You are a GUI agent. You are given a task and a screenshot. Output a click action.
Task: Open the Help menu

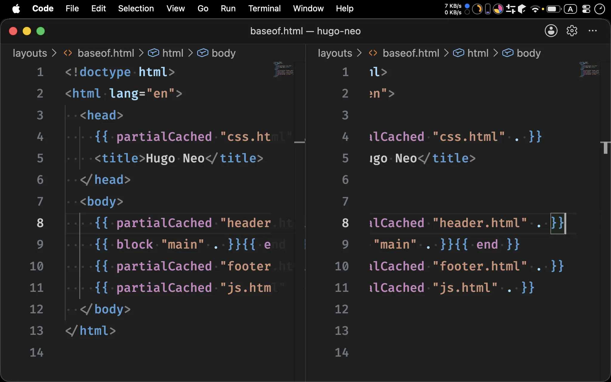(345, 8)
